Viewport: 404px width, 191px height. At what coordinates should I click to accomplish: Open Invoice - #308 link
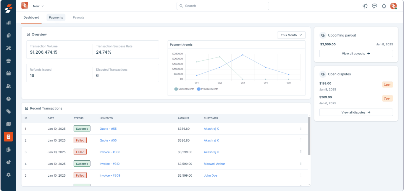[x=110, y=152]
